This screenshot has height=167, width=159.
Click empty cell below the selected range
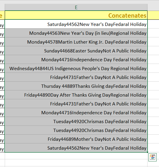[x=76, y=156]
